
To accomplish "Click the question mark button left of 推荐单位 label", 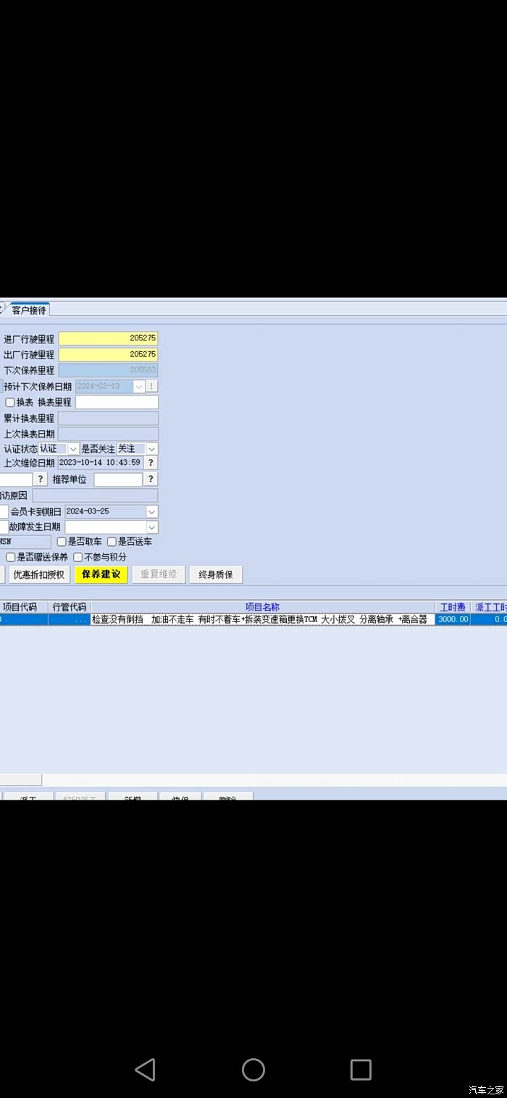I will [x=41, y=479].
